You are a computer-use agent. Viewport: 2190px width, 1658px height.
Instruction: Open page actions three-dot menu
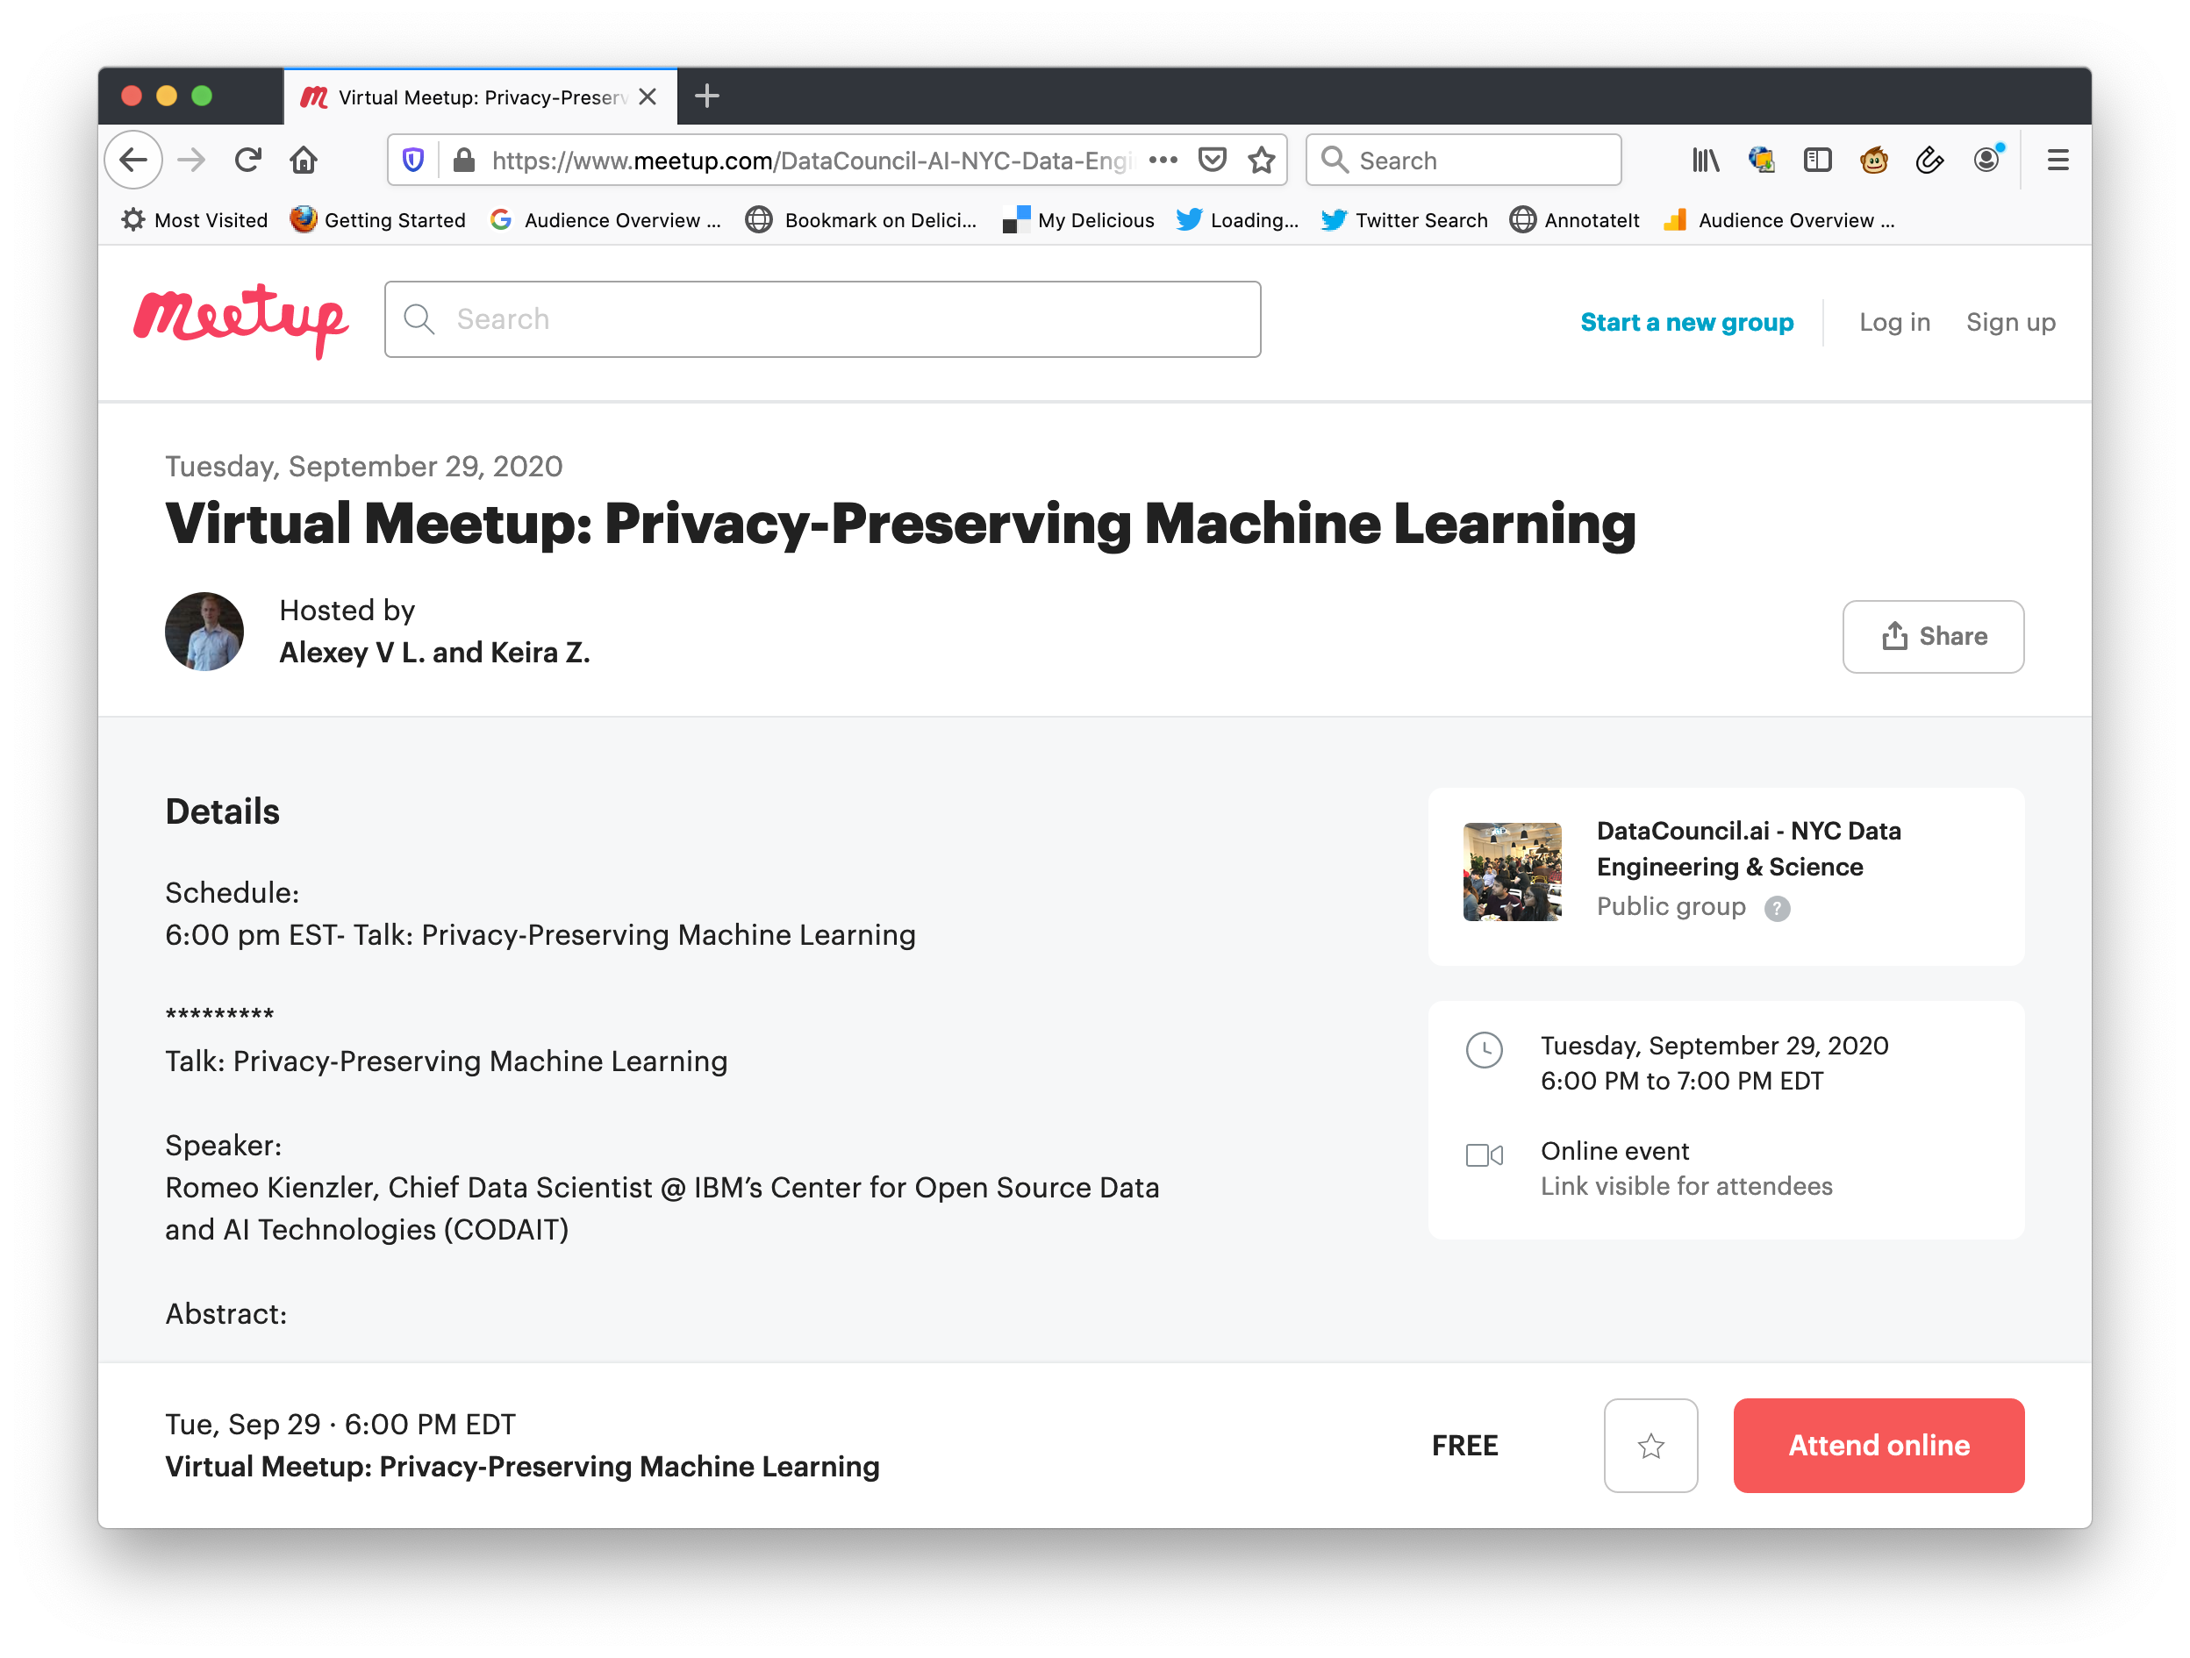coord(1163,160)
